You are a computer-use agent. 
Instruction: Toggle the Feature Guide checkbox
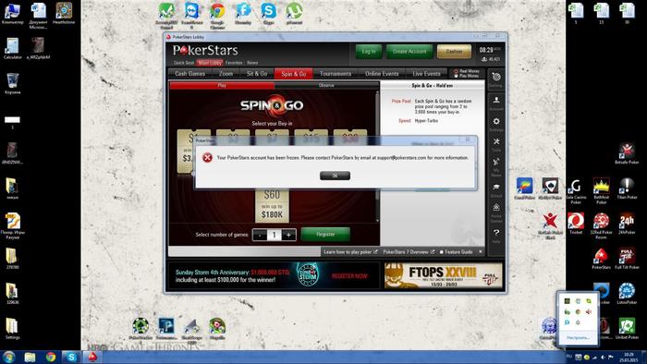pyautogui.click(x=442, y=252)
